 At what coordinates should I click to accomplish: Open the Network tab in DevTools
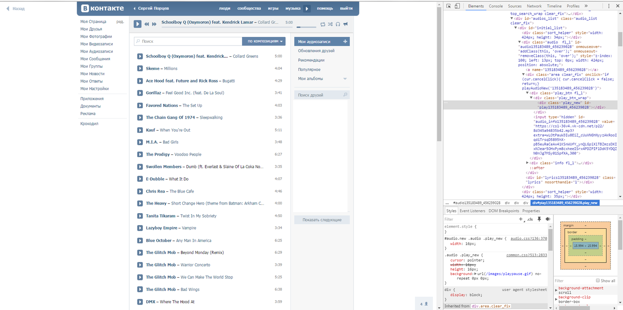[x=534, y=6]
